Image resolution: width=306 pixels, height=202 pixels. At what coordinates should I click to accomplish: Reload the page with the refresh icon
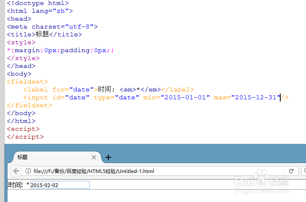tap(291, 171)
